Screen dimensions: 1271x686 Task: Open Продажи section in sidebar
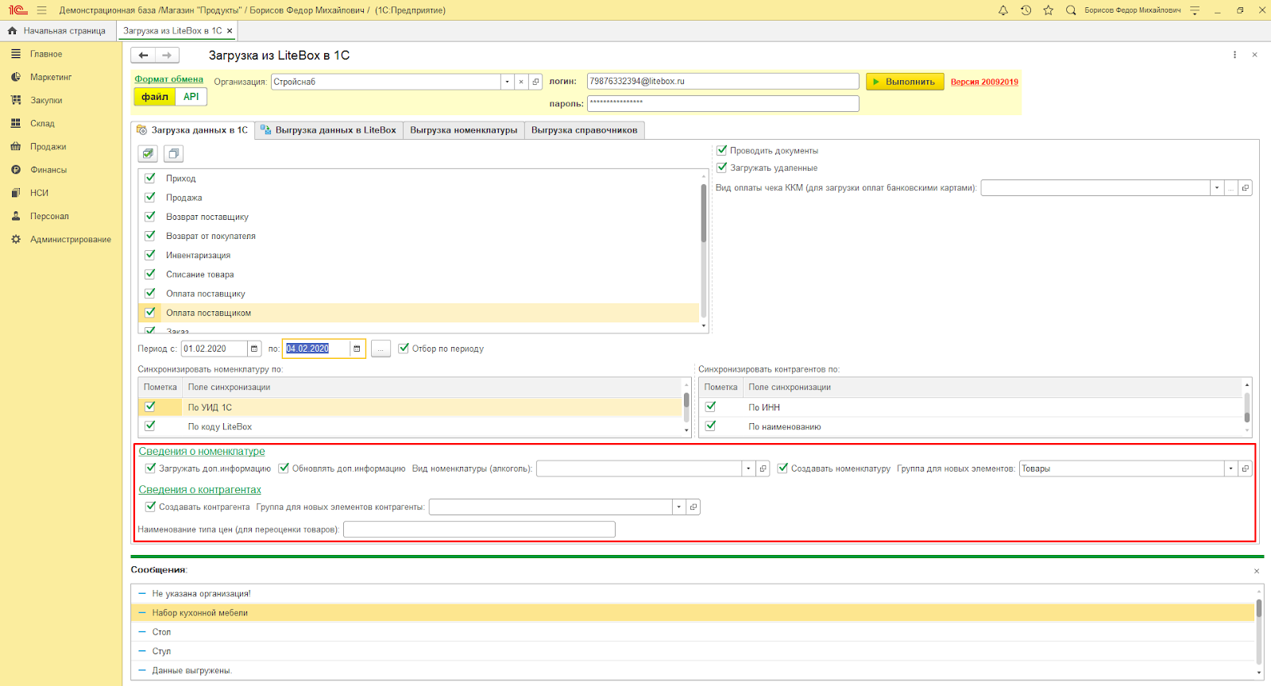[48, 147]
